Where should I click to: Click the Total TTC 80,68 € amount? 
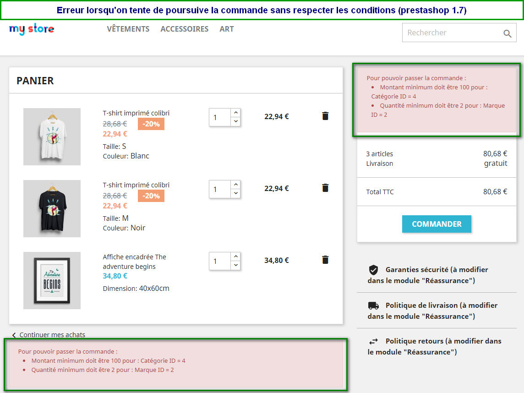(495, 192)
